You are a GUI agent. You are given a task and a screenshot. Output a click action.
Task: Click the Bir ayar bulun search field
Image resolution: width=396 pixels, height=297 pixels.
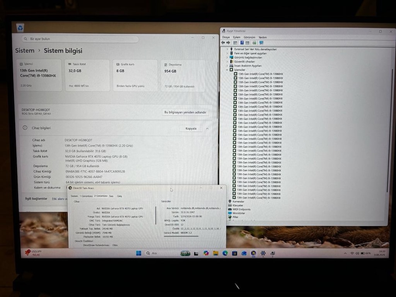80,39
